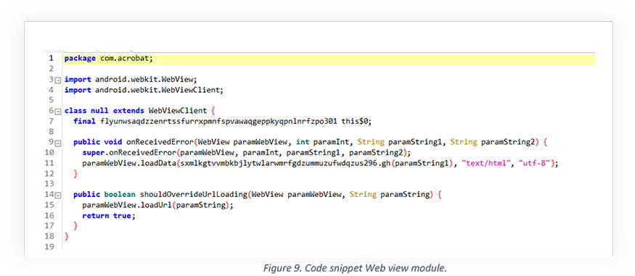Image resolution: width=635 pixels, height=276 pixels.
Task: Click the 'true' keyword on line 16
Action: (x=122, y=215)
